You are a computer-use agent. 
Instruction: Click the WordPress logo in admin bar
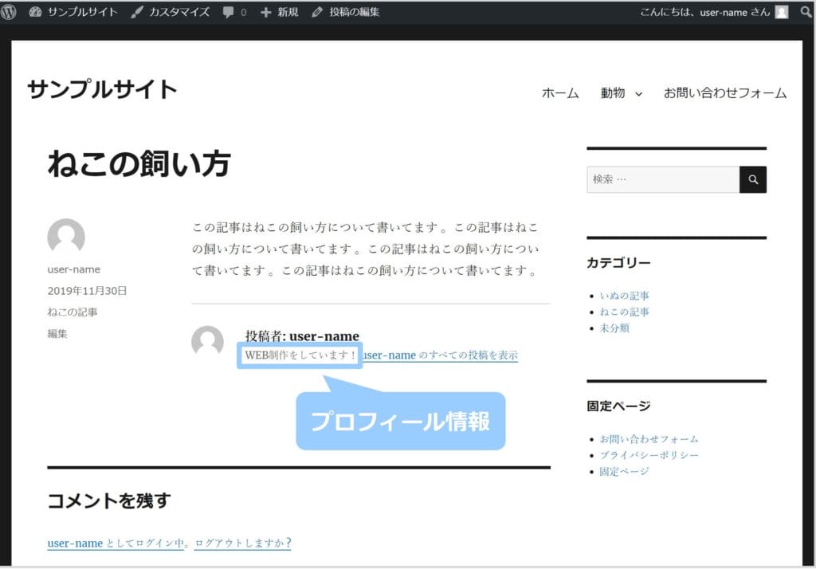click(9, 12)
